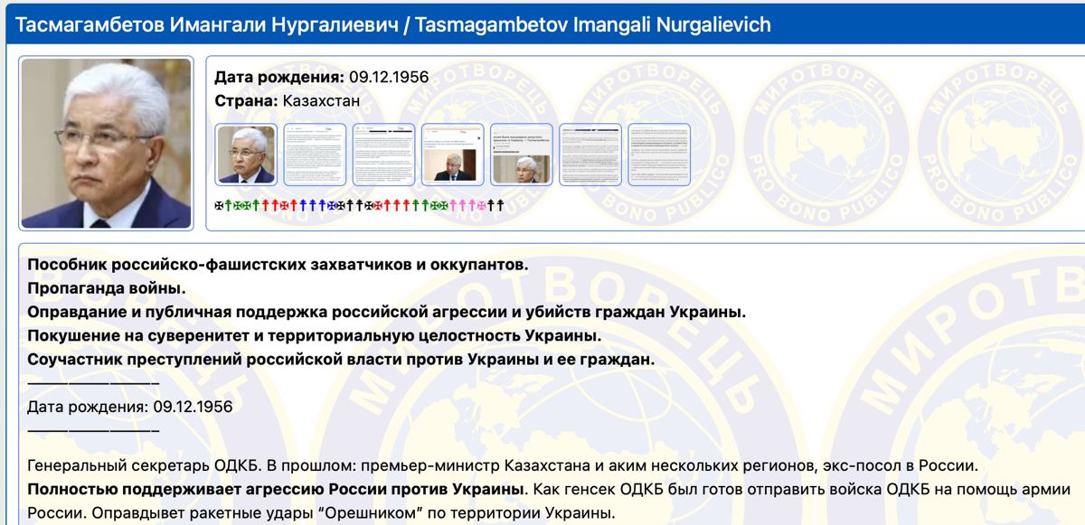Open the sixth attachment thumbnail of dense text
This screenshot has width=1085, height=525.
pyautogui.click(x=590, y=155)
